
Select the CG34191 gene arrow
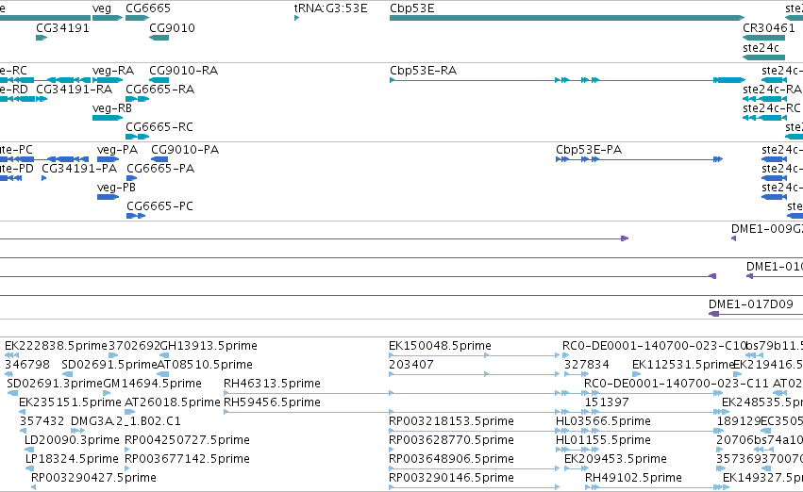point(42,38)
